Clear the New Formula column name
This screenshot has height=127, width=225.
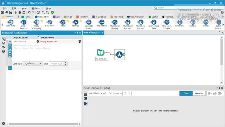click(38, 41)
